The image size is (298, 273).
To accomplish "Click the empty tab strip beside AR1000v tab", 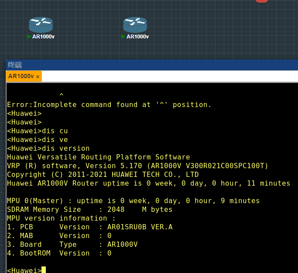I will 166,76.
